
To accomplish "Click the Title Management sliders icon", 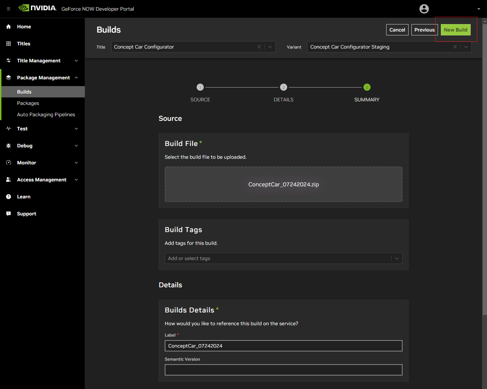I will pos(9,61).
